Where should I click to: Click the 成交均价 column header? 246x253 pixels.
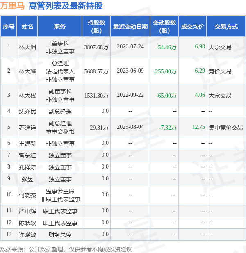(193, 27)
